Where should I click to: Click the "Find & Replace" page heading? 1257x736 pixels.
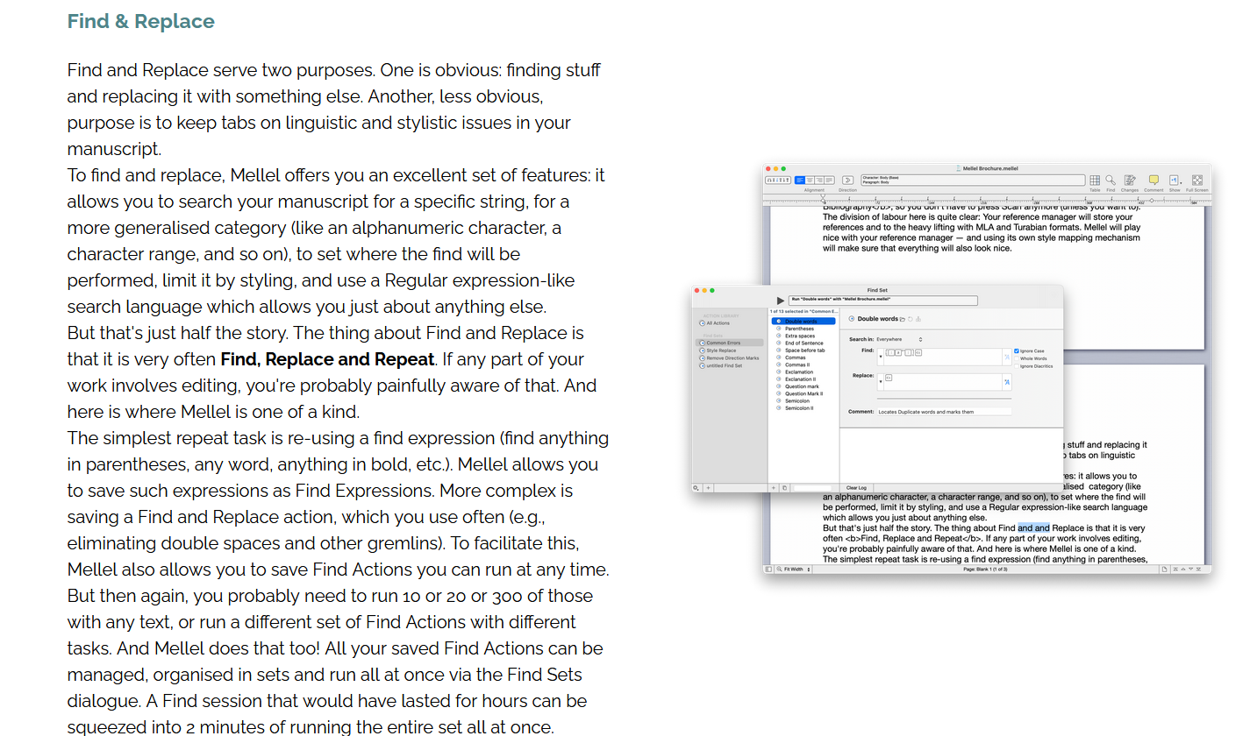tap(141, 21)
